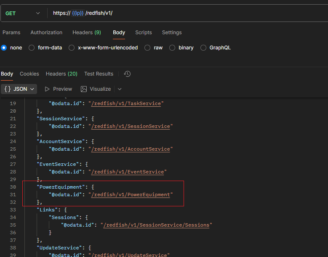Click the "UpdateService" key text
Image resolution: width=328 pixels, height=257 pixels.
(x=59, y=248)
